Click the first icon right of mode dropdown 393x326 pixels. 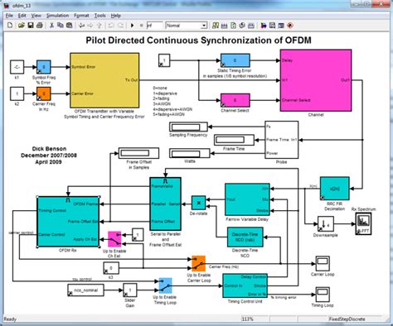216,26
